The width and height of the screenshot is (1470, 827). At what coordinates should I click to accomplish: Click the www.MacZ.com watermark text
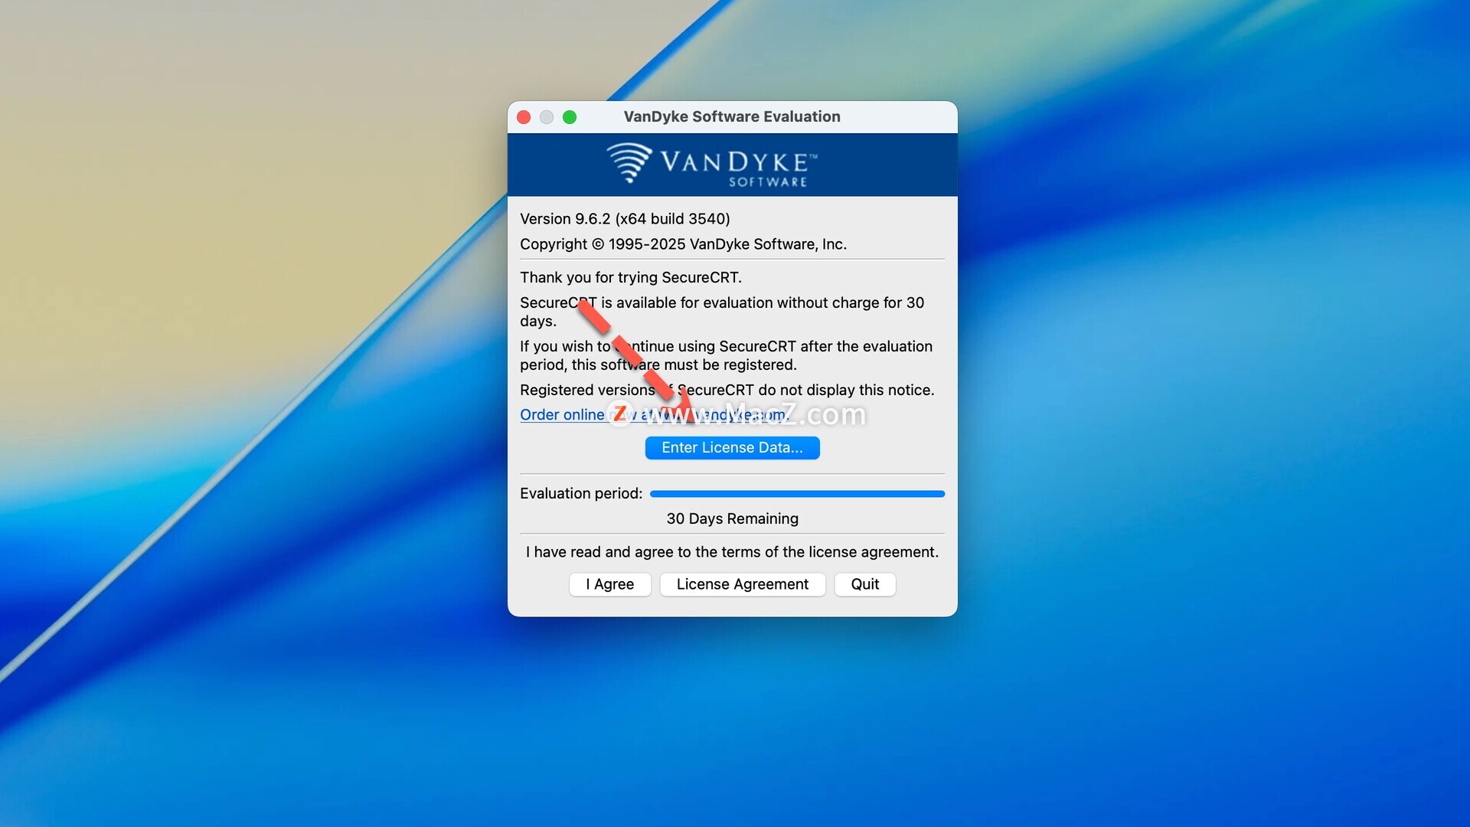point(754,414)
